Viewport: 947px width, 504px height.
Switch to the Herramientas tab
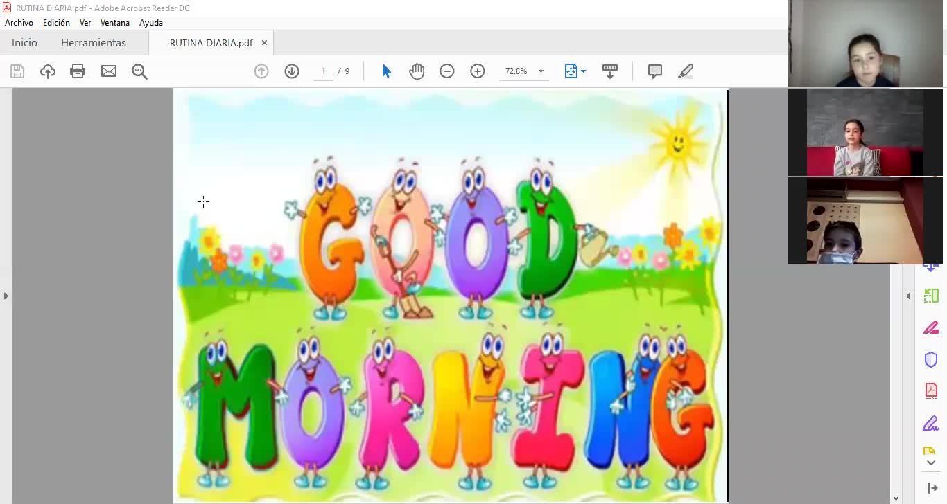pos(94,43)
